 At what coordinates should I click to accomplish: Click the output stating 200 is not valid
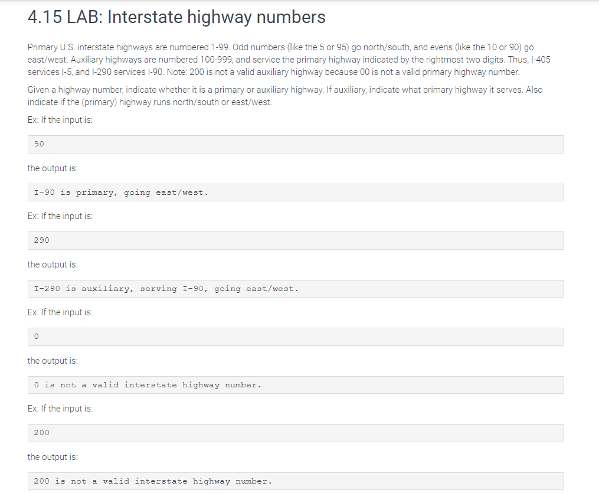295,481
